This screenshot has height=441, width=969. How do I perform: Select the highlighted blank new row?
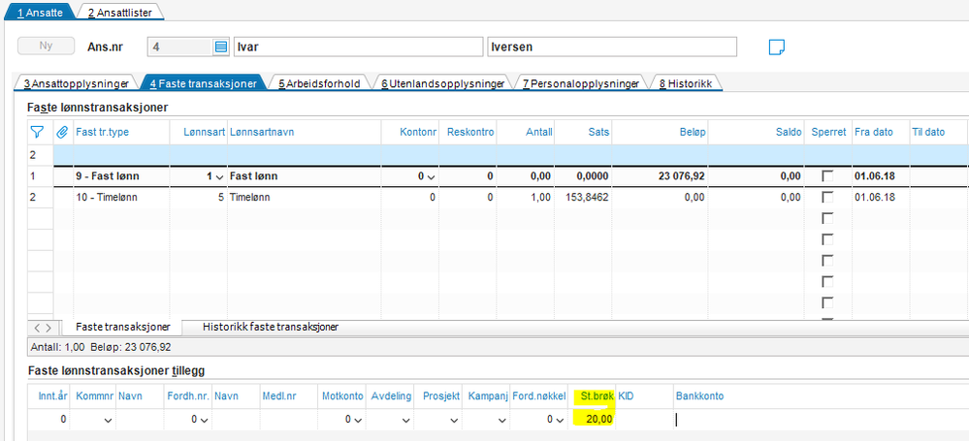click(x=510, y=155)
